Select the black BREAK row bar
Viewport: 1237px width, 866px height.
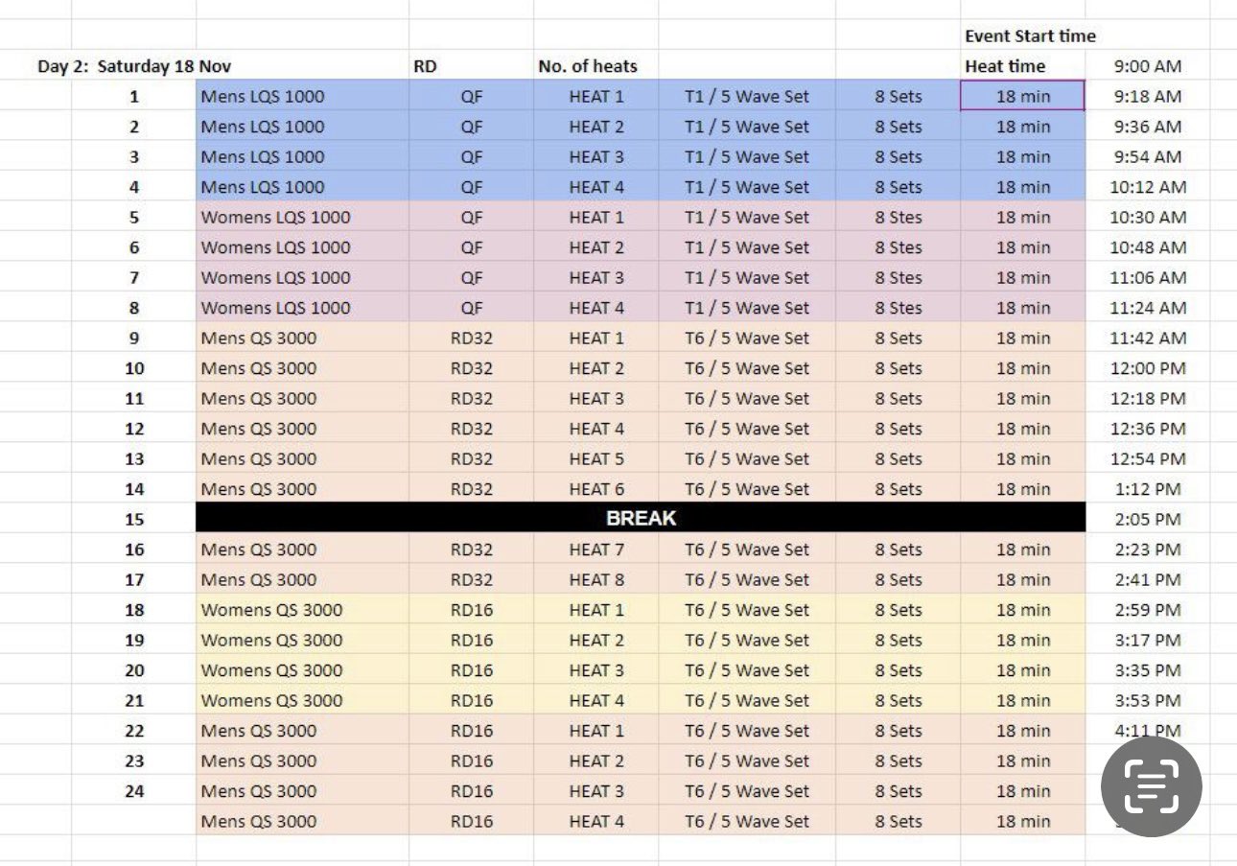click(641, 519)
